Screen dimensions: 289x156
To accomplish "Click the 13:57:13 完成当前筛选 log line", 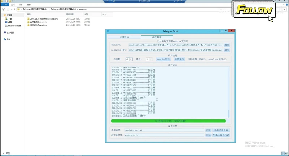I will [x=129, y=98].
